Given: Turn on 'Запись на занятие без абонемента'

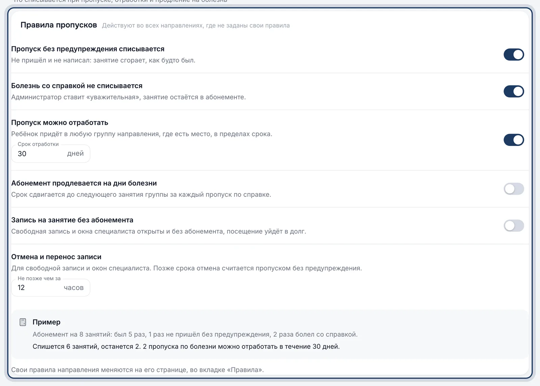Looking at the screenshot, I should 514,226.
